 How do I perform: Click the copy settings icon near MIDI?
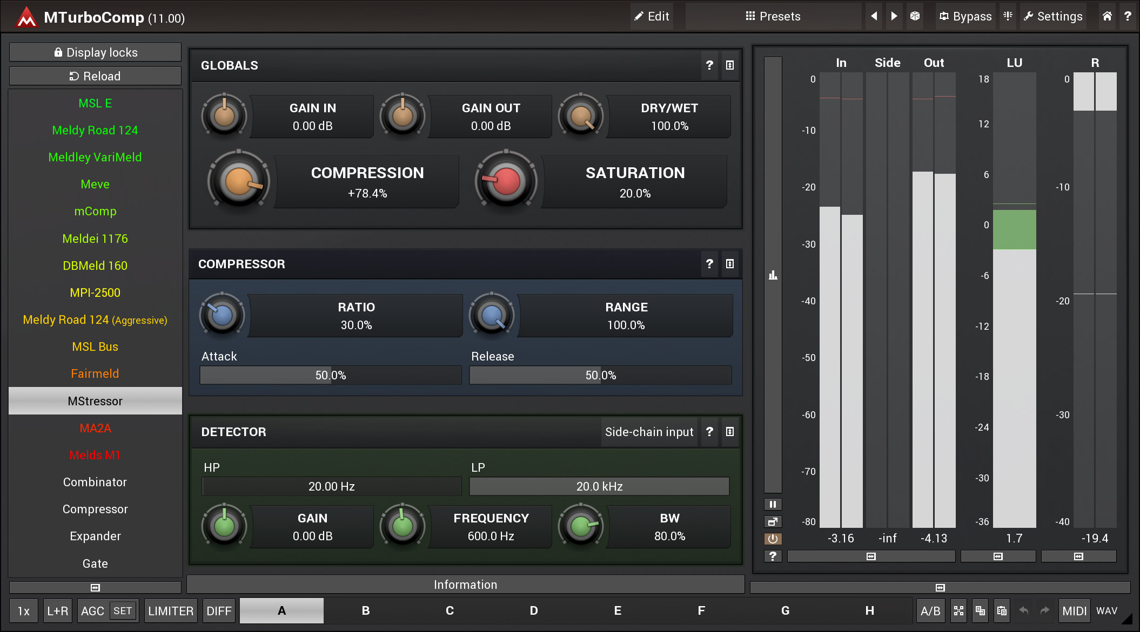980,610
